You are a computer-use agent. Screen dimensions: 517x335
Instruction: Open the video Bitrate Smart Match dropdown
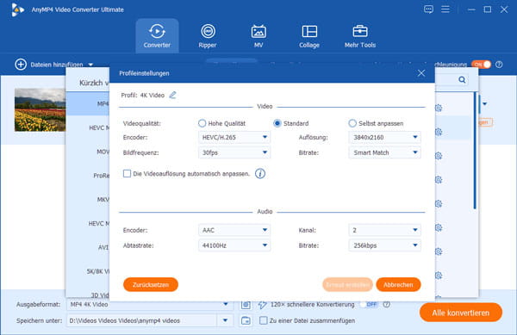click(x=384, y=152)
